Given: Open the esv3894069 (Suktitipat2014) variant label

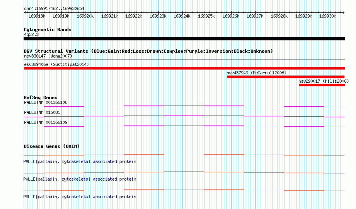Looking at the screenshot, I should point(56,64).
